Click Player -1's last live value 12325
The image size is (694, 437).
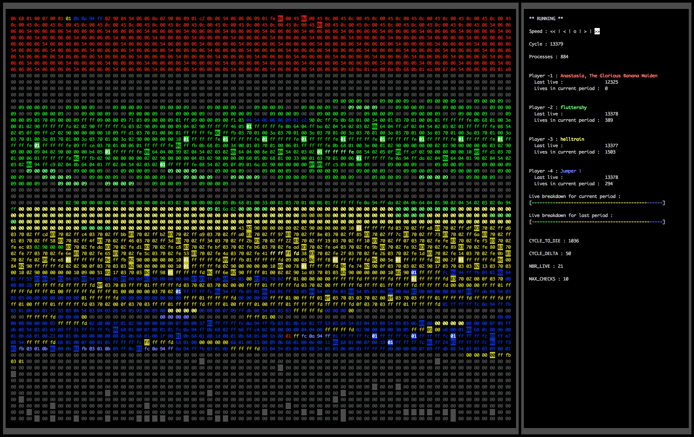611,82
